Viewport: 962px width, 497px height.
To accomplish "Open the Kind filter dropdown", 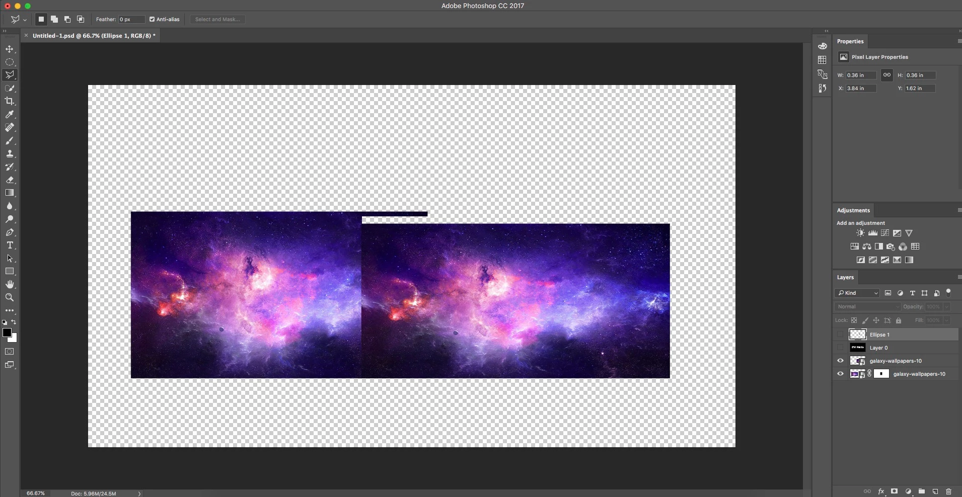I will tap(857, 293).
